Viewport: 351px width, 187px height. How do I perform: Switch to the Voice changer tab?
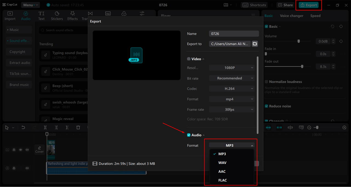pyautogui.click(x=291, y=16)
